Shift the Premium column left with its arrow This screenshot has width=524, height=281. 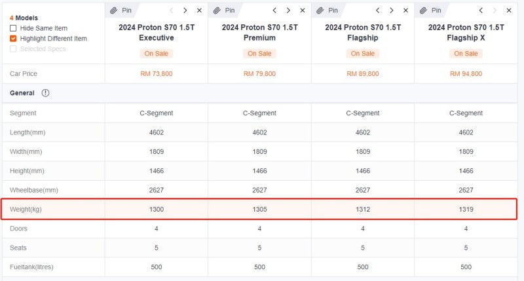[274, 10]
